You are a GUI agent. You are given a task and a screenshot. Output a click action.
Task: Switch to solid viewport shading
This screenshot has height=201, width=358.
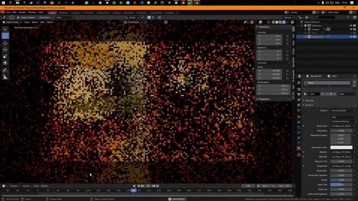pyautogui.click(x=277, y=22)
